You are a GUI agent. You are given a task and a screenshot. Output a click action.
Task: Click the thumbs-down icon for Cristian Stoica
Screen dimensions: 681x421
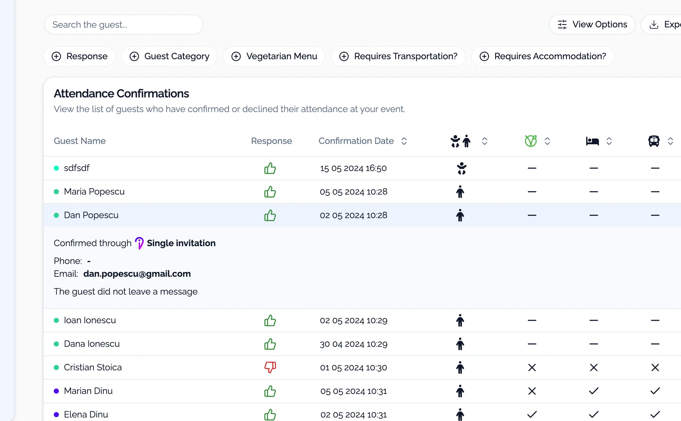(270, 367)
